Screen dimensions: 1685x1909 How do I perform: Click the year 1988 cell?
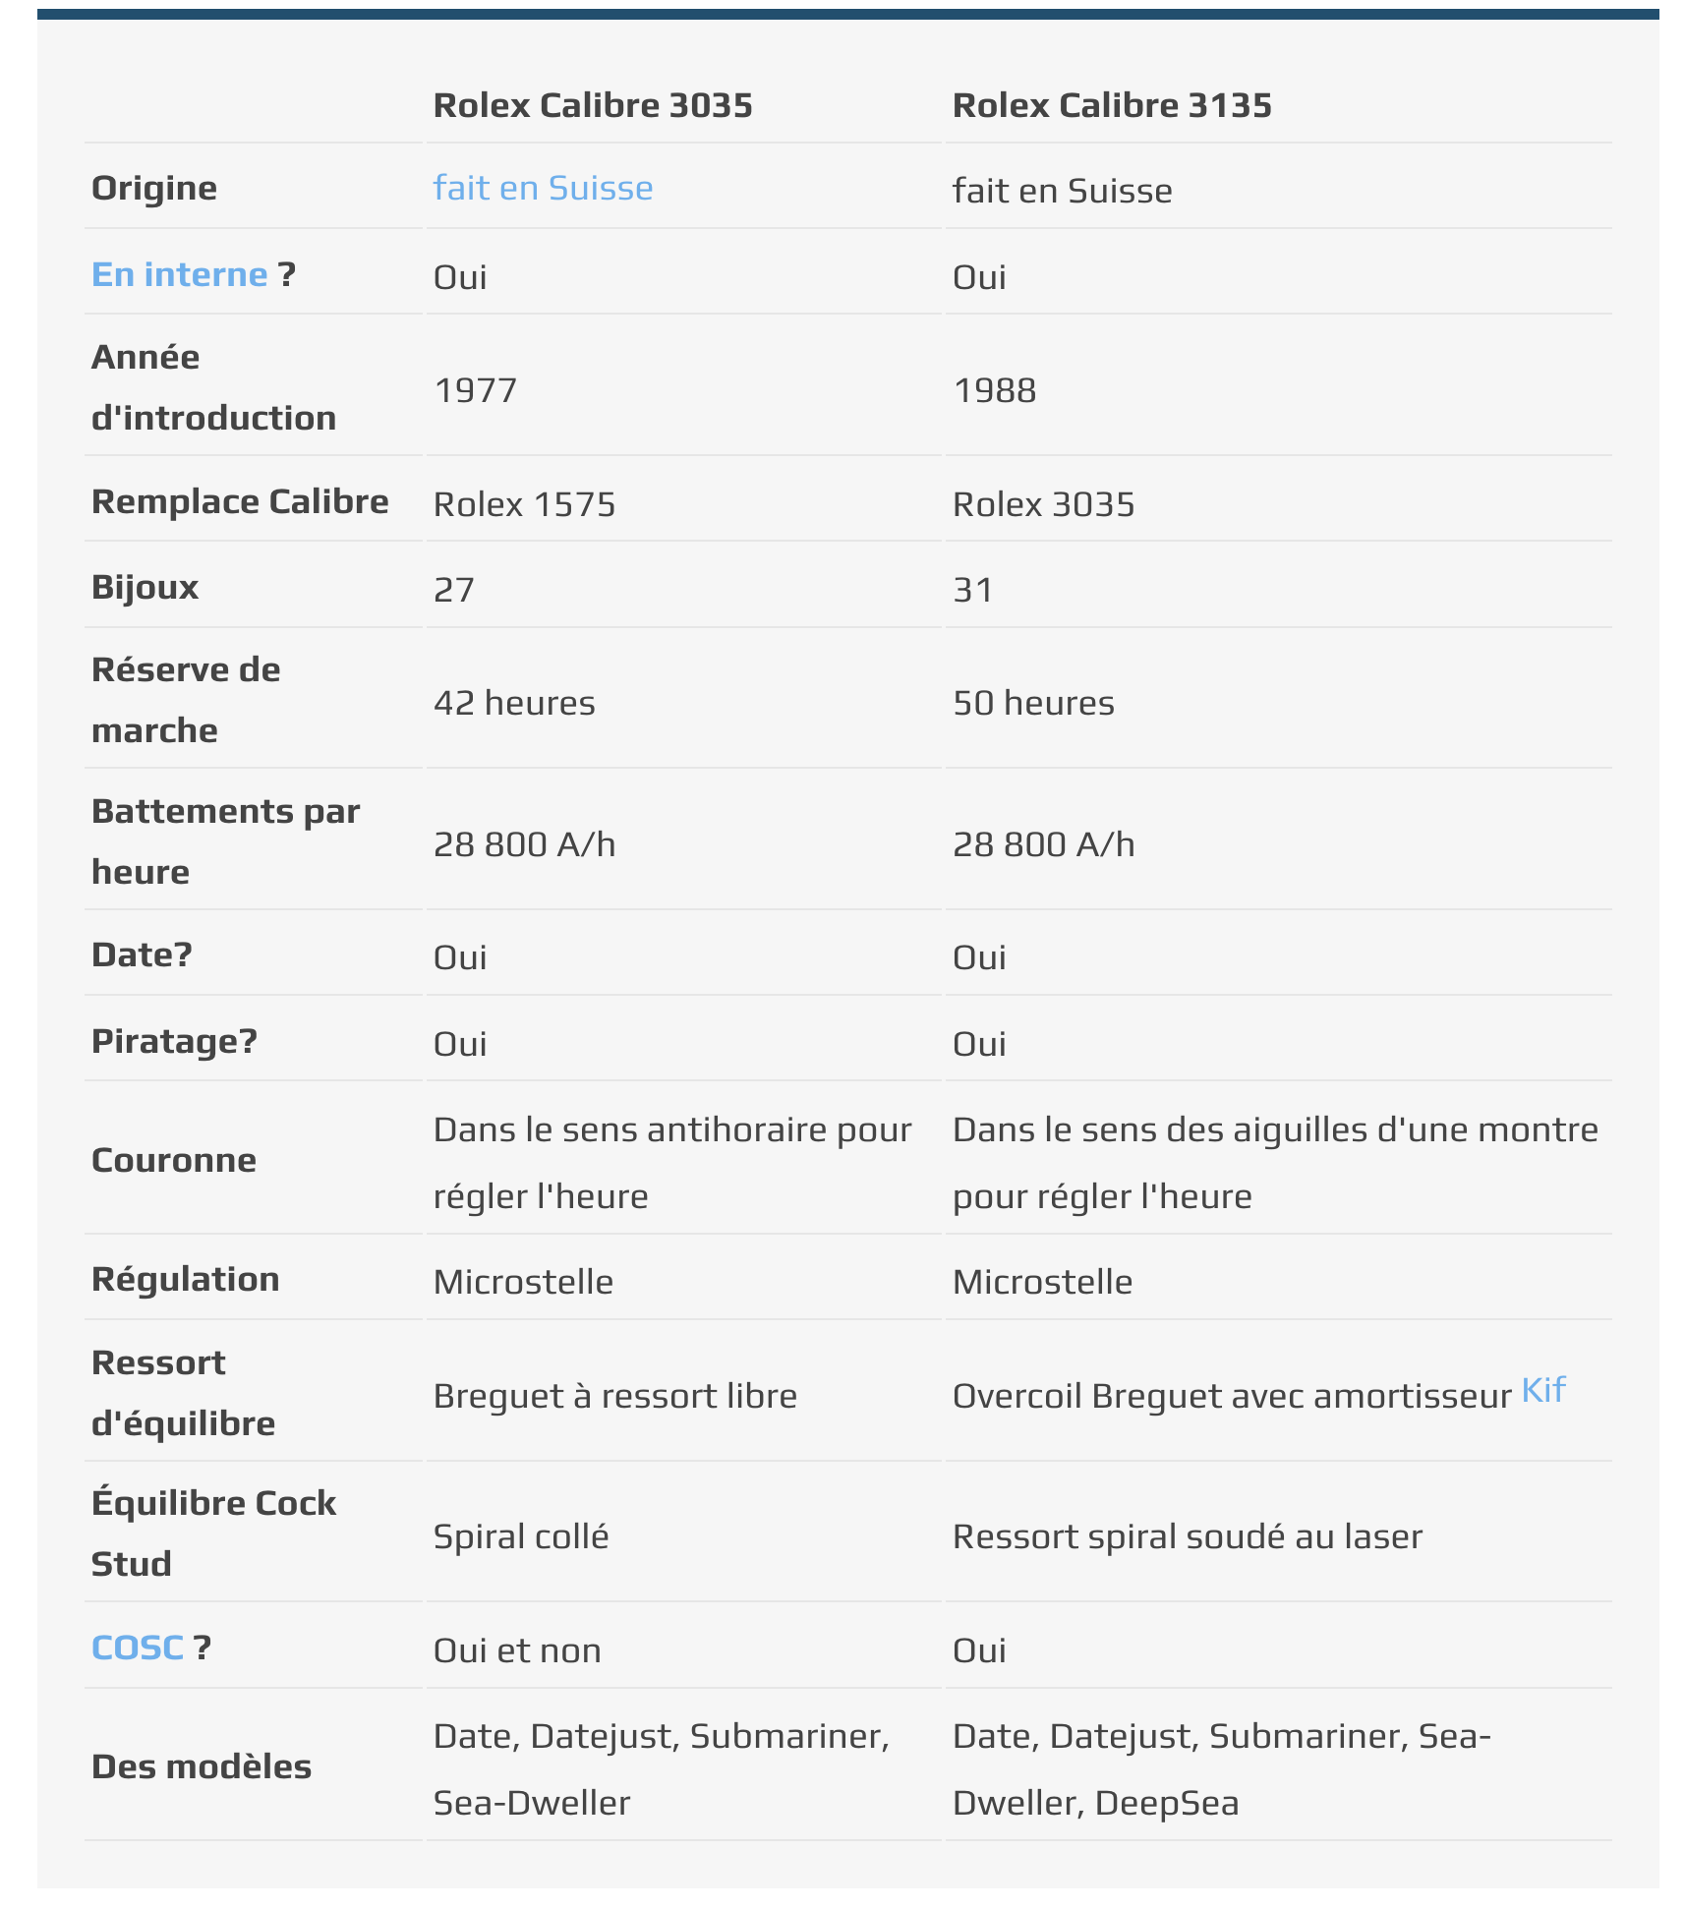pyautogui.click(x=995, y=390)
